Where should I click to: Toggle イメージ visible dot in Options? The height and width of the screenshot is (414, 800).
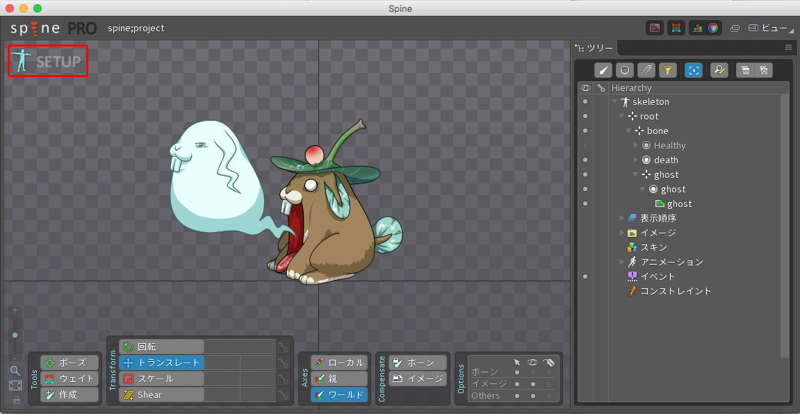click(533, 384)
